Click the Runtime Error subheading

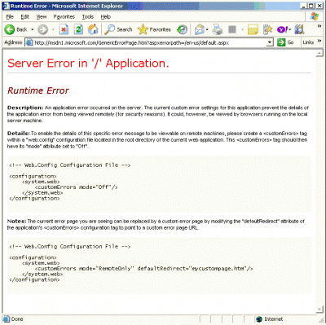pyautogui.click(x=38, y=90)
